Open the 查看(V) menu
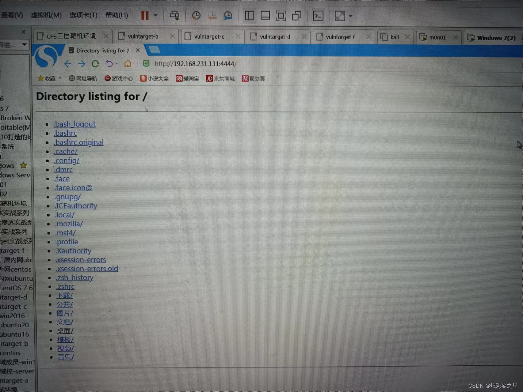 coord(12,15)
